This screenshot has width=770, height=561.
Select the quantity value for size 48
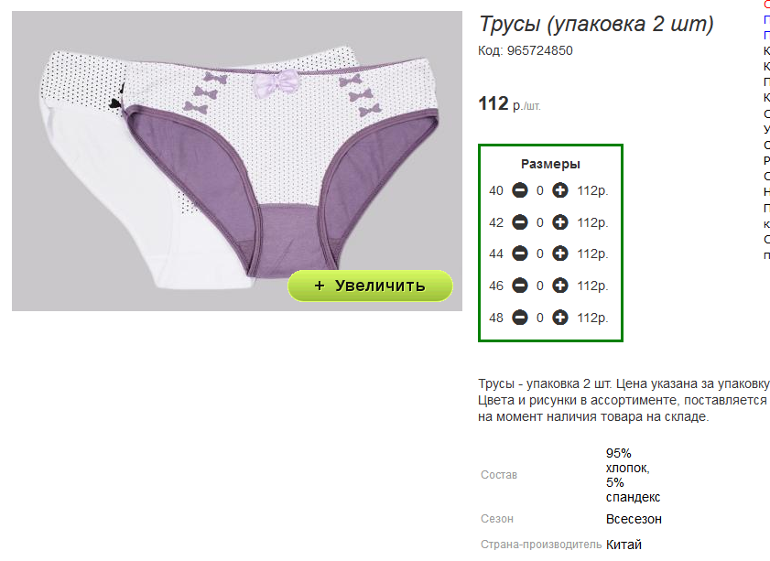click(539, 318)
